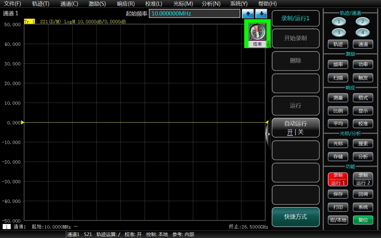Open the 光标(M) menu
This screenshot has width=381, height=238.
[183, 4]
